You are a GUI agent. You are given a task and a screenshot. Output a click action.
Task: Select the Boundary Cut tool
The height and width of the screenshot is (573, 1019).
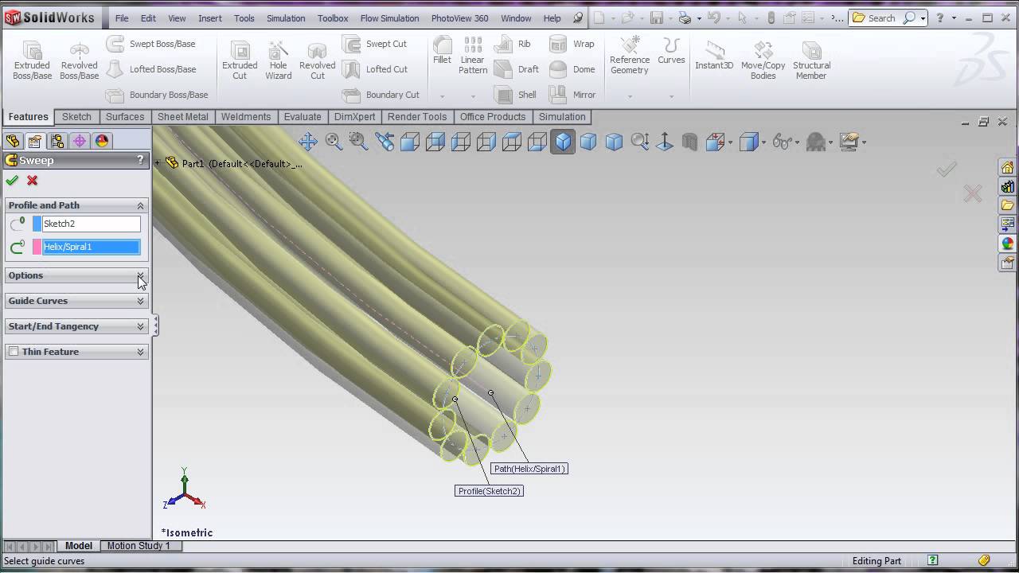[x=381, y=95]
